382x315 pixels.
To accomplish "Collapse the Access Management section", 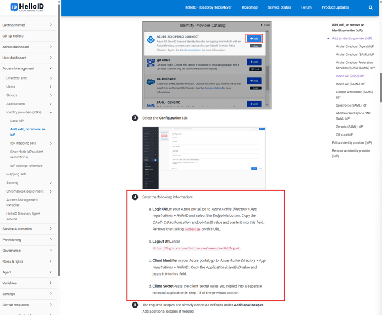I will [51, 68].
